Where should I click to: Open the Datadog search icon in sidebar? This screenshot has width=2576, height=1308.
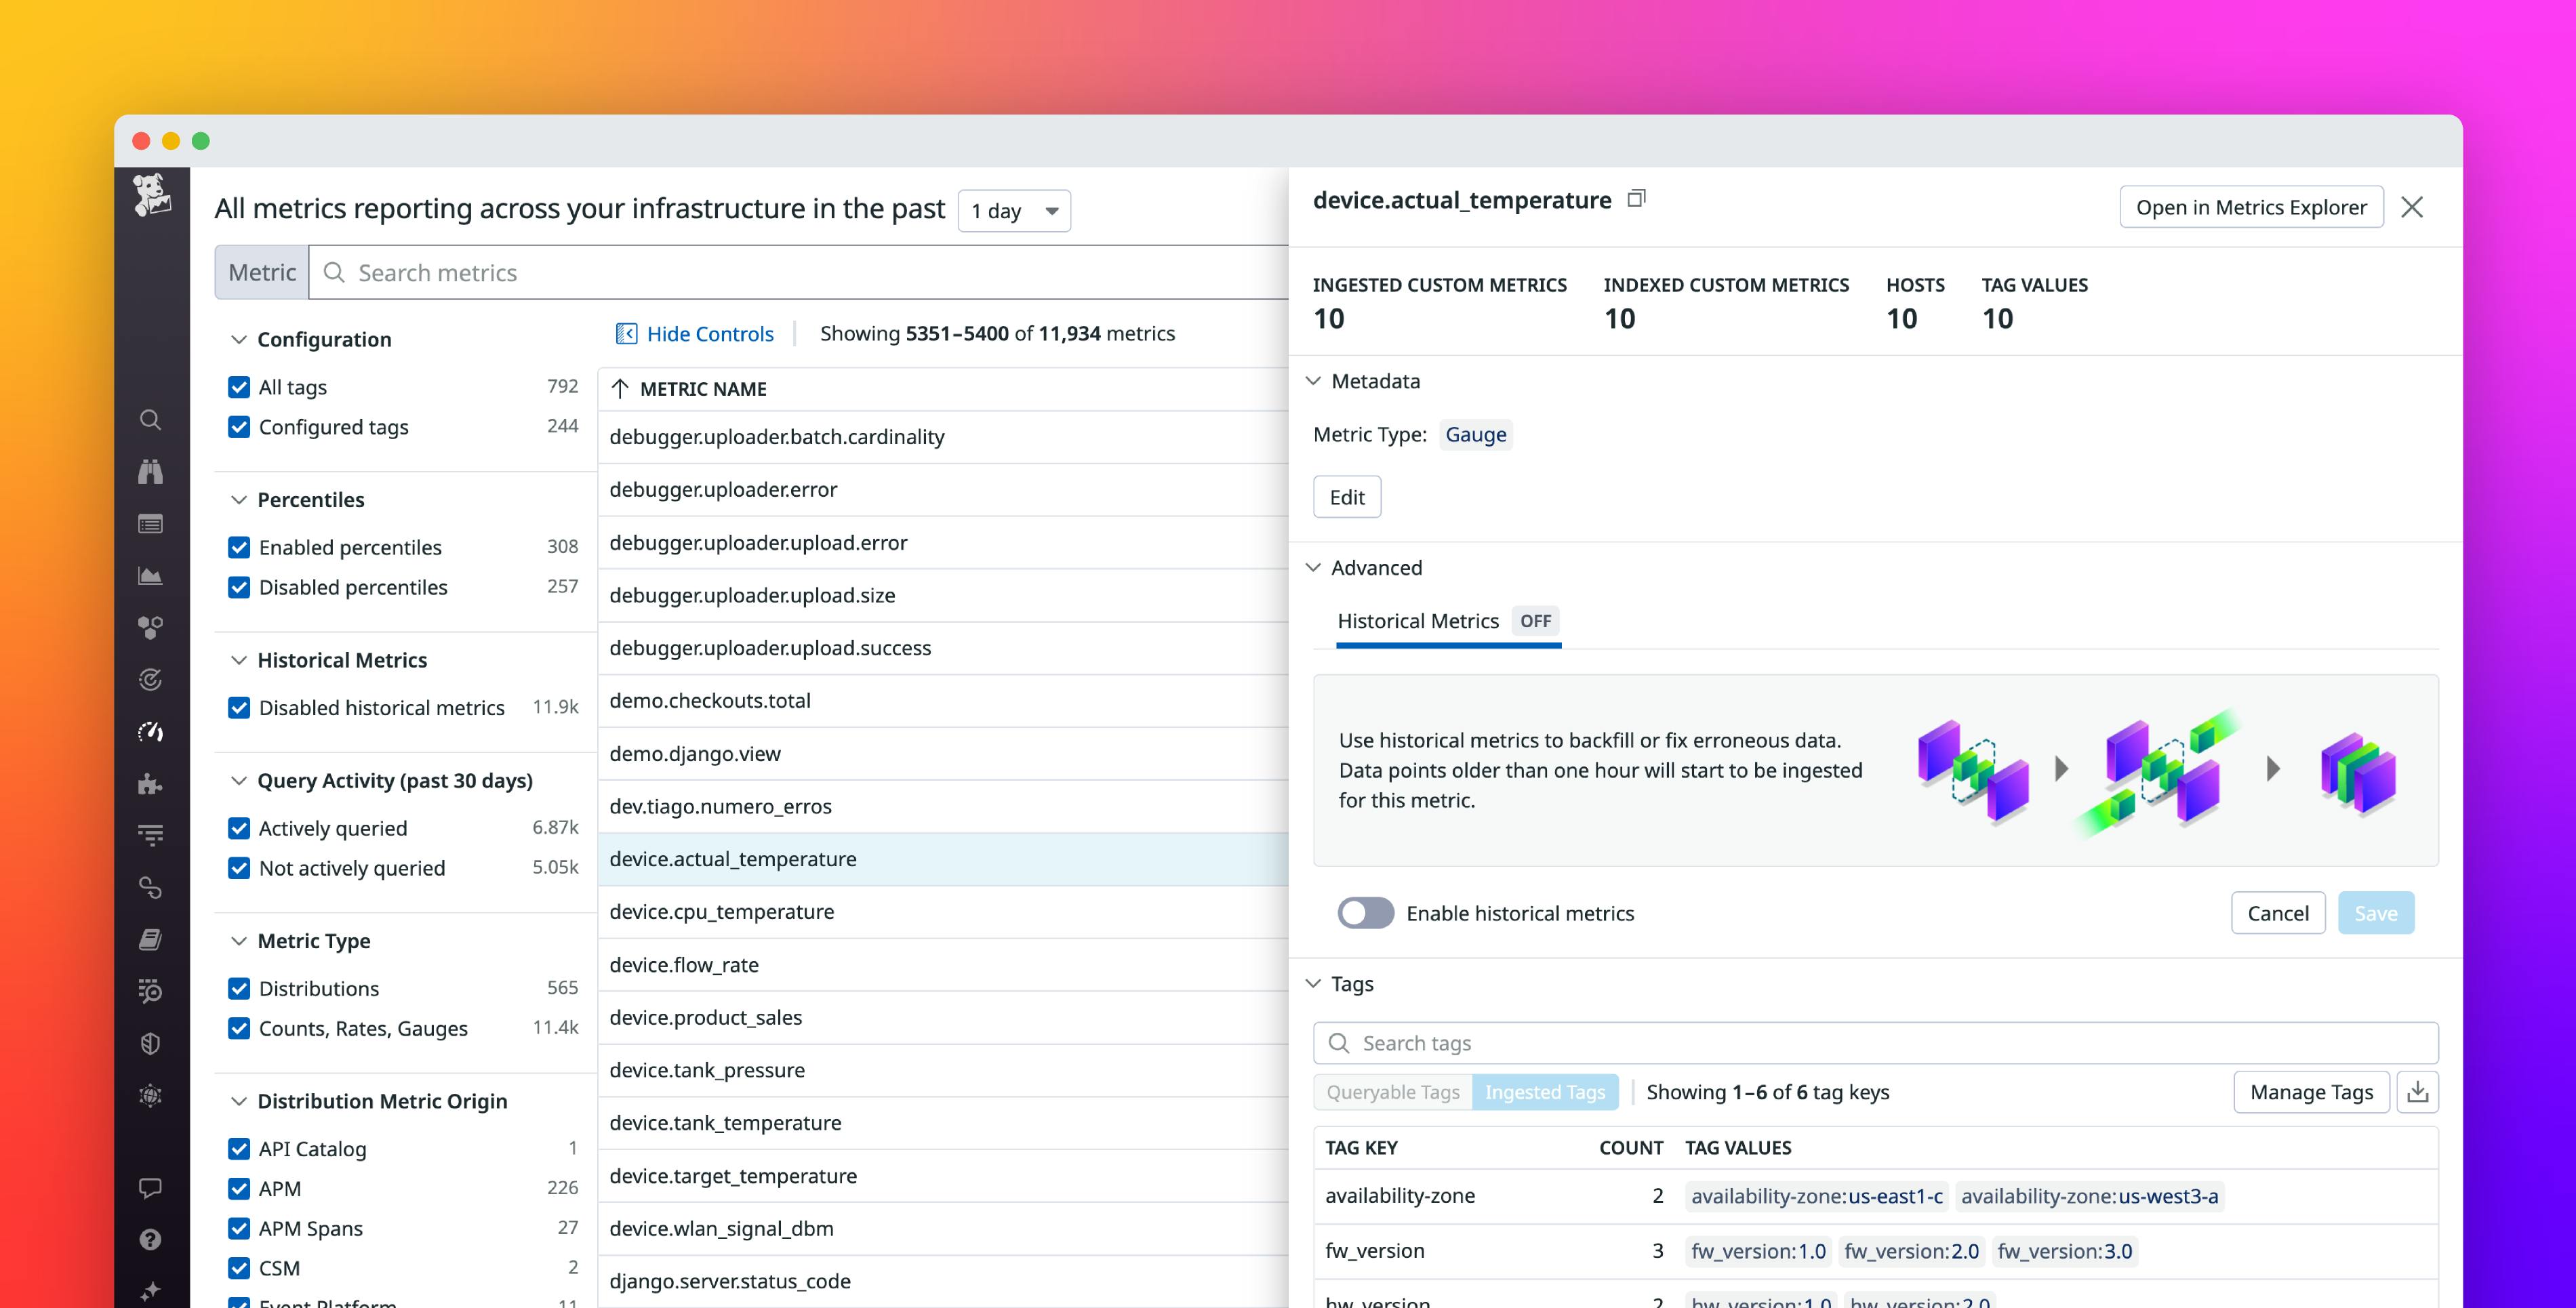(x=151, y=420)
